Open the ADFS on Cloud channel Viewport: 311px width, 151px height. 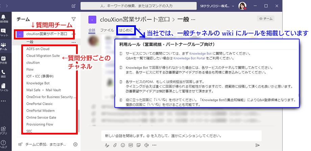[x=38, y=49]
